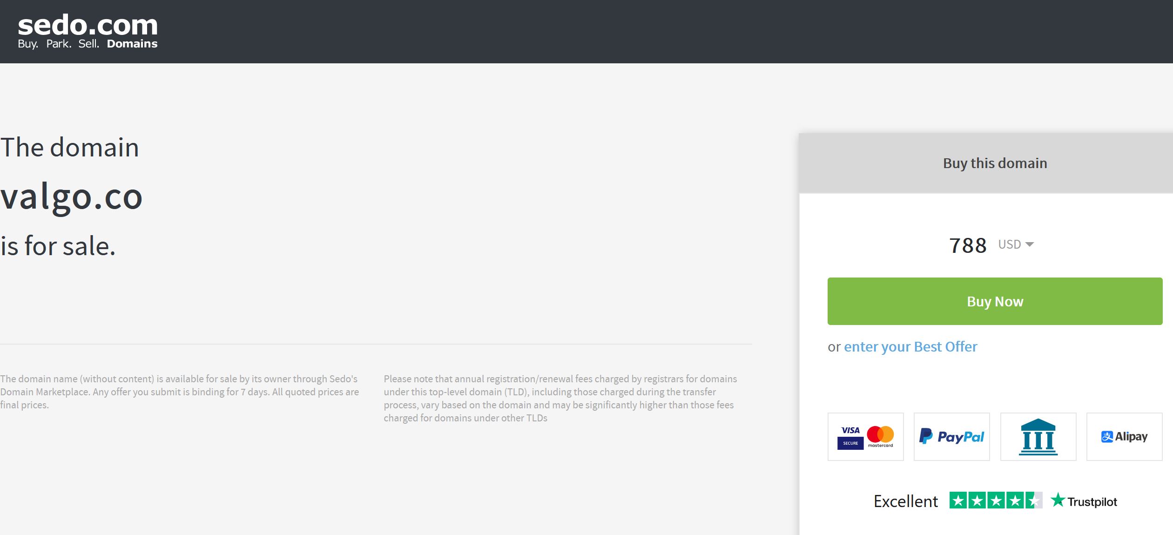Click the Buy this domain header
Image resolution: width=1173 pixels, height=535 pixels.
(x=995, y=163)
